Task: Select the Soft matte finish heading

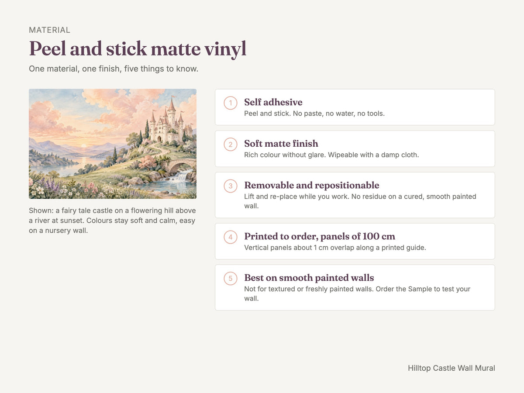Action: [281, 144]
